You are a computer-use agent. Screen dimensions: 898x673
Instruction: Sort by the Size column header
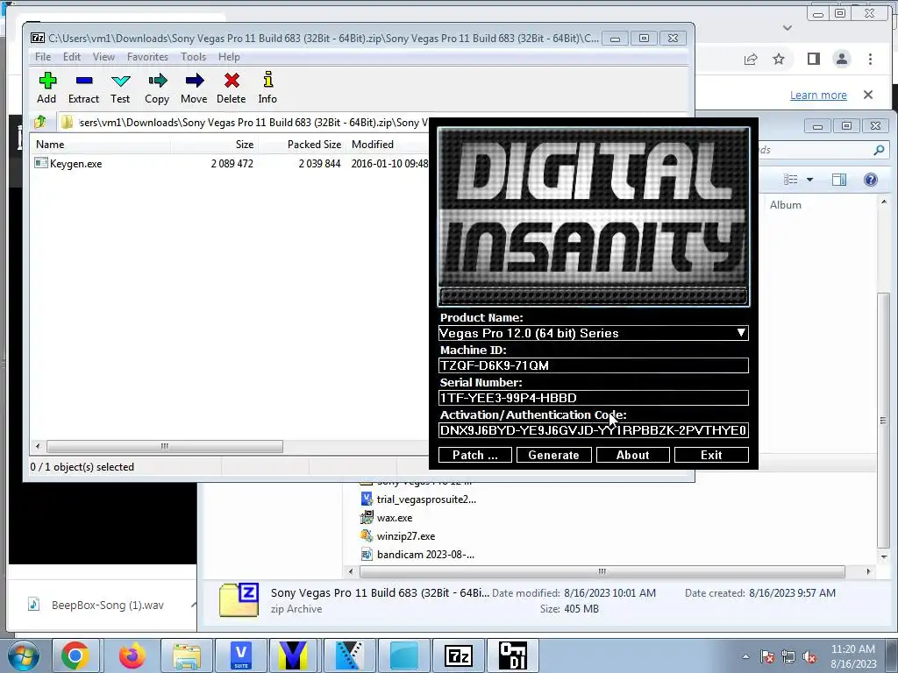point(215,145)
